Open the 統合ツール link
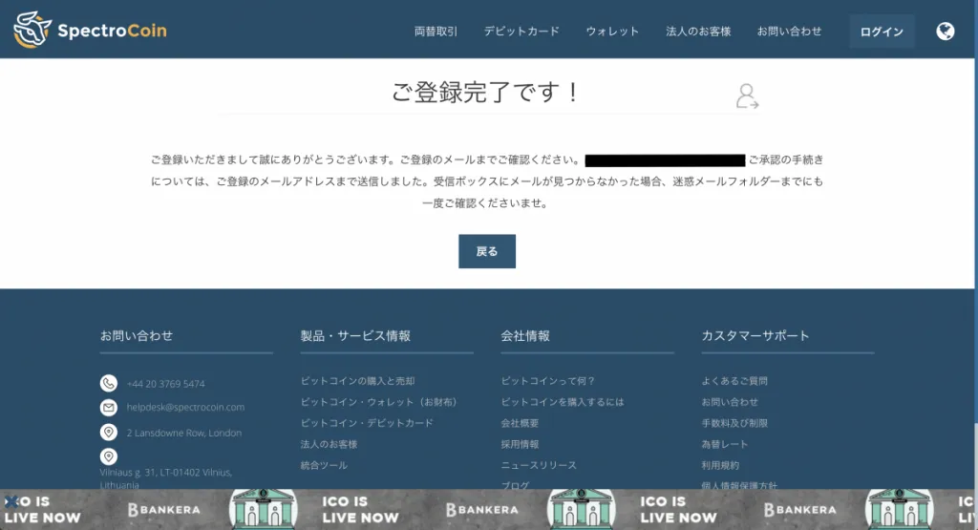Image resolution: width=978 pixels, height=530 pixels. 324,465
